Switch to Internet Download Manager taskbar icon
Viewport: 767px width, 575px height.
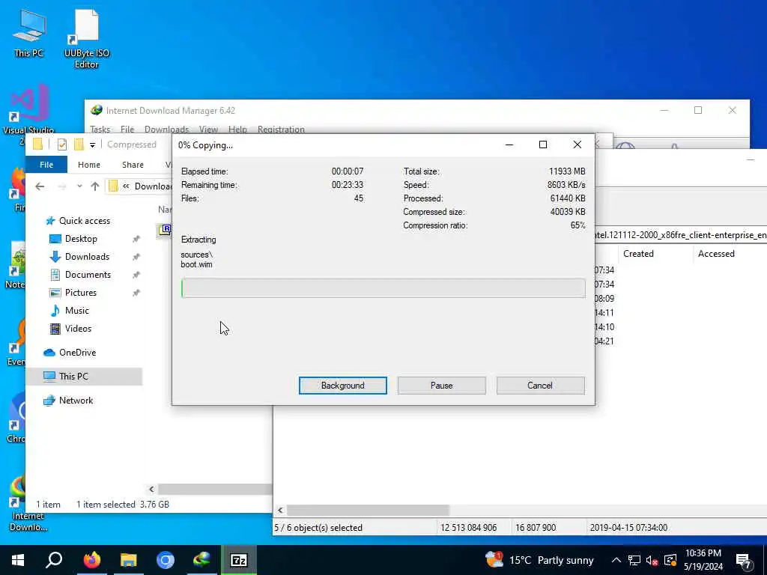(x=201, y=560)
